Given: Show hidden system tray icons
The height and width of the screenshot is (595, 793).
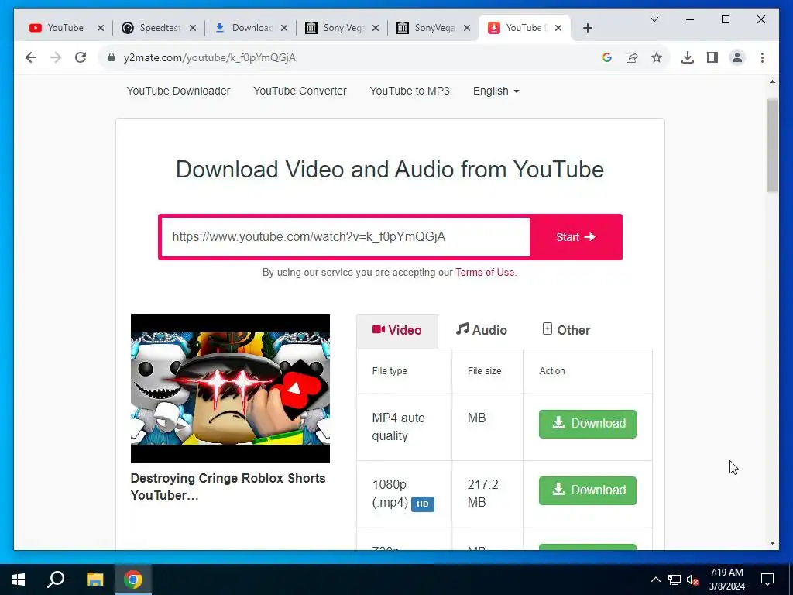Looking at the screenshot, I should pyautogui.click(x=655, y=580).
